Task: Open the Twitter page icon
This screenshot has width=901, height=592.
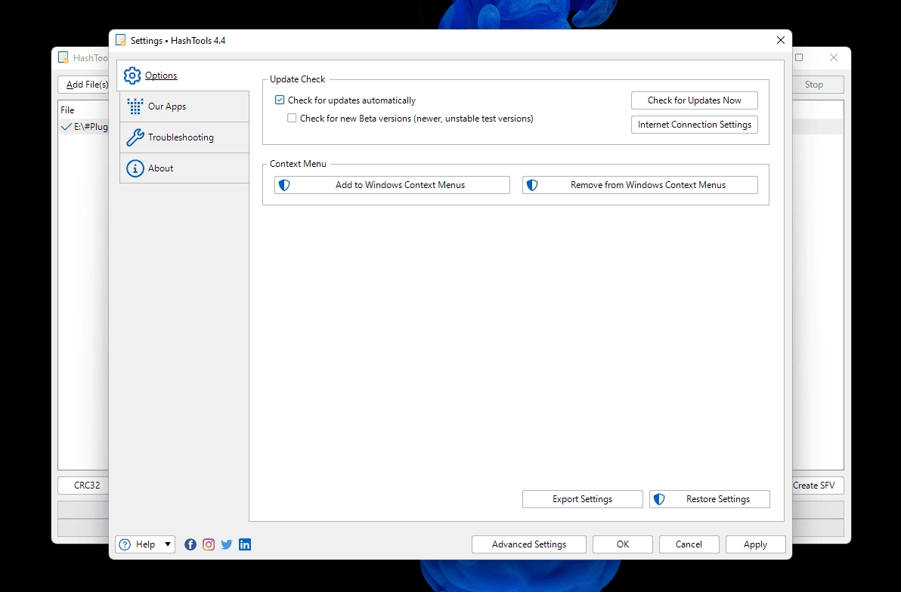Action: coord(227,544)
